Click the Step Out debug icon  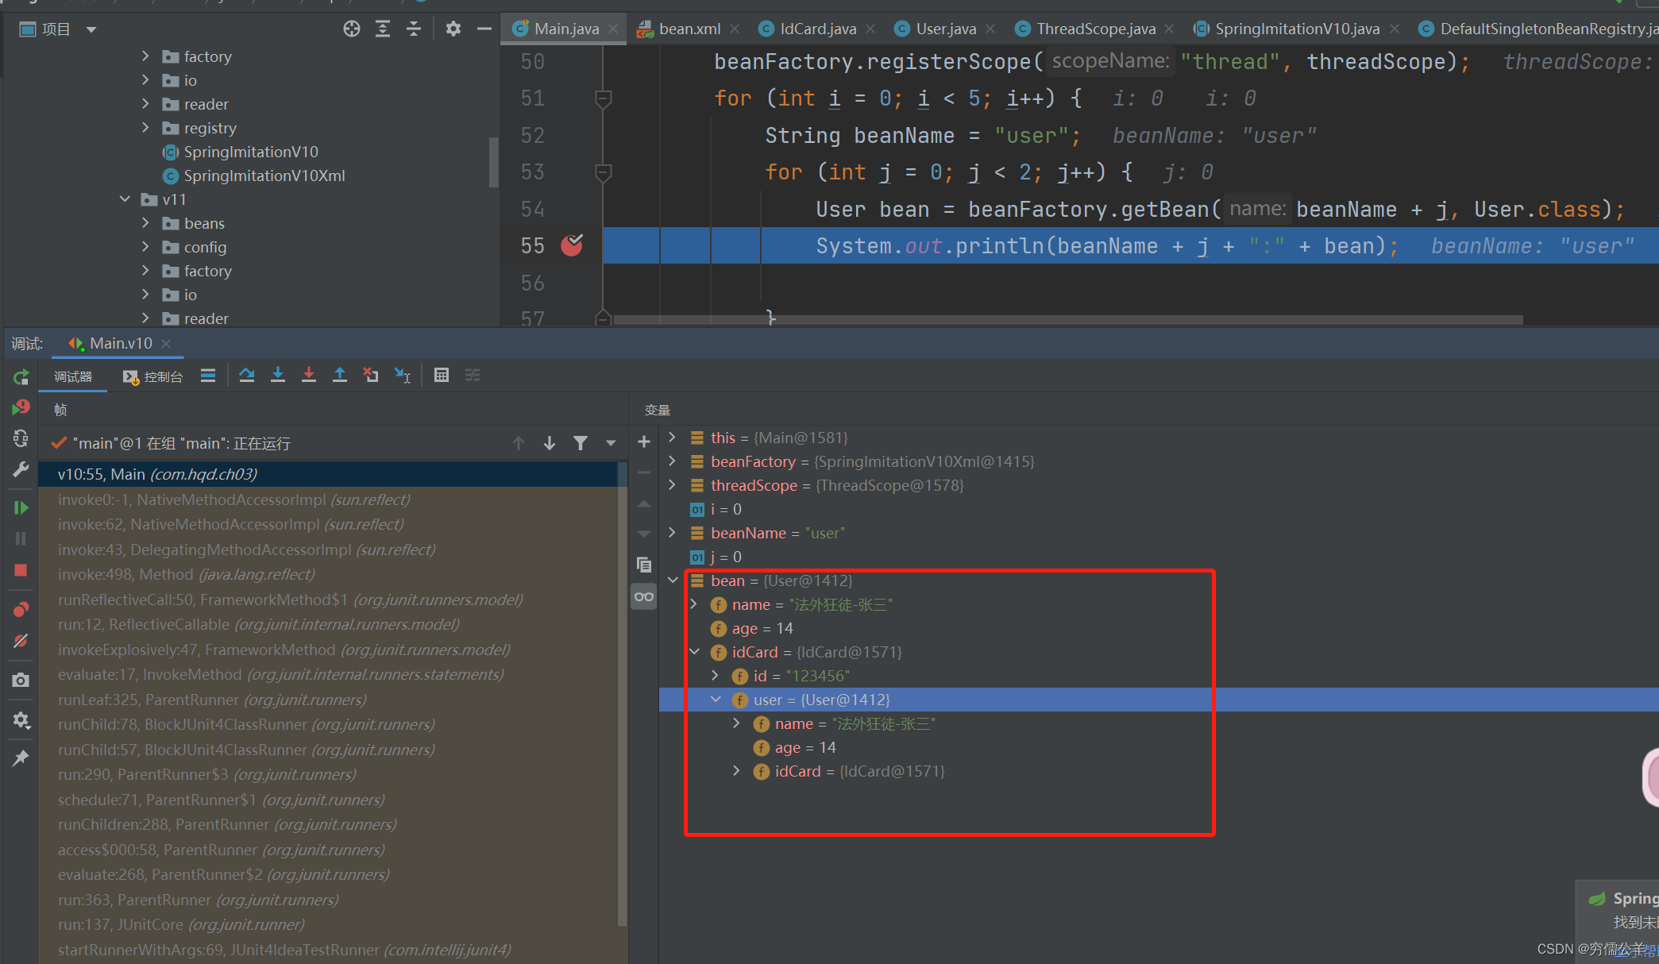click(340, 375)
